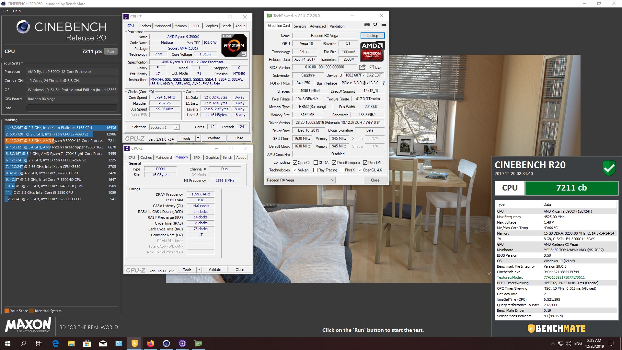Toggle the PhysX checkbox

click(x=342, y=170)
